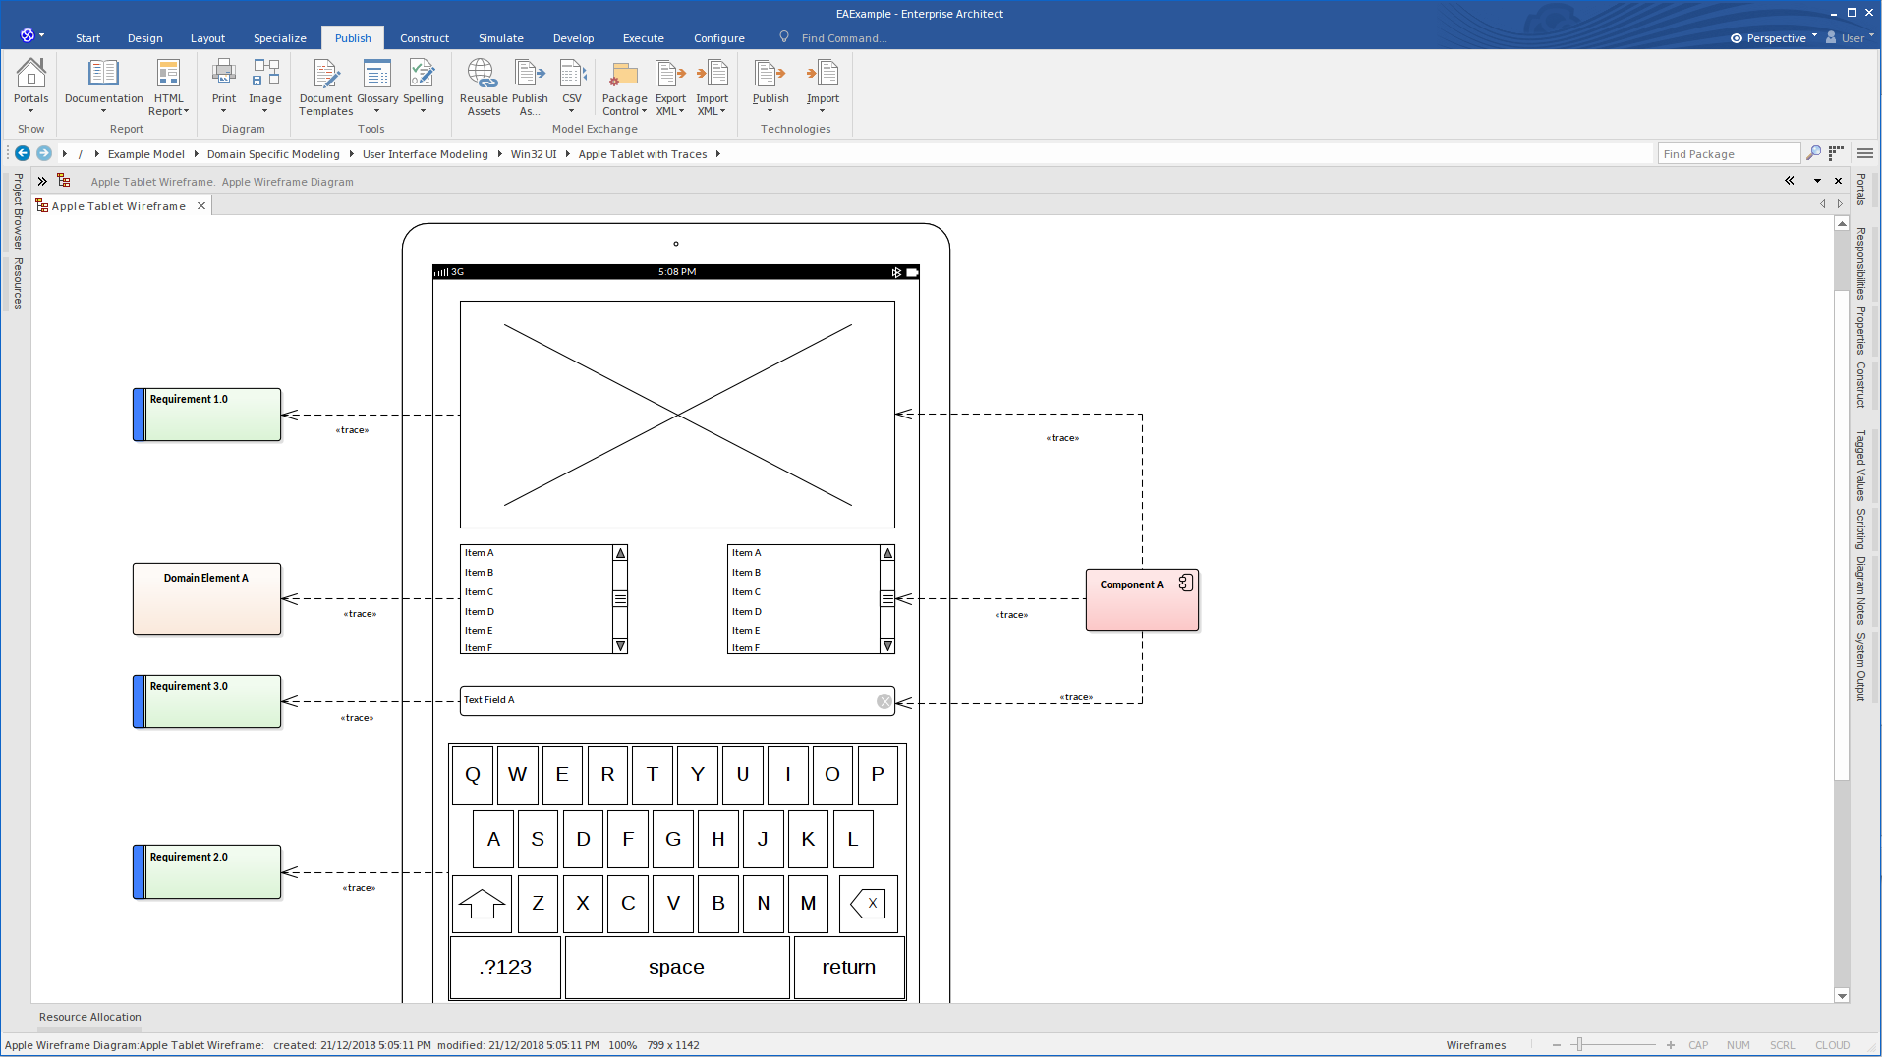Expand breadcrumb arrow after Domain Specific Modeling

[351, 154]
